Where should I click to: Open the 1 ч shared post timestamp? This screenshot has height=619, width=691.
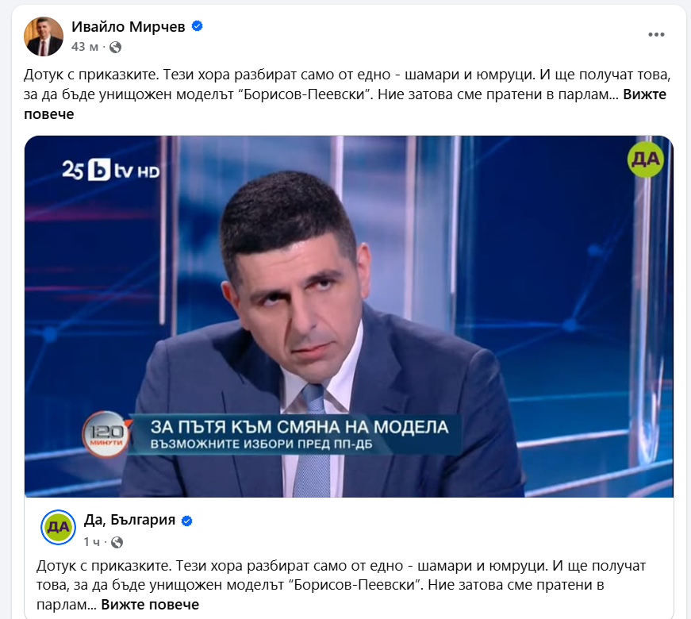pyautogui.click(x=92, y=542)
